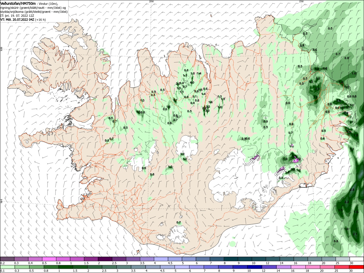Pick upper legend pale grey swatch labeled 25
The image size is (364, 273).
coord(343,259)
